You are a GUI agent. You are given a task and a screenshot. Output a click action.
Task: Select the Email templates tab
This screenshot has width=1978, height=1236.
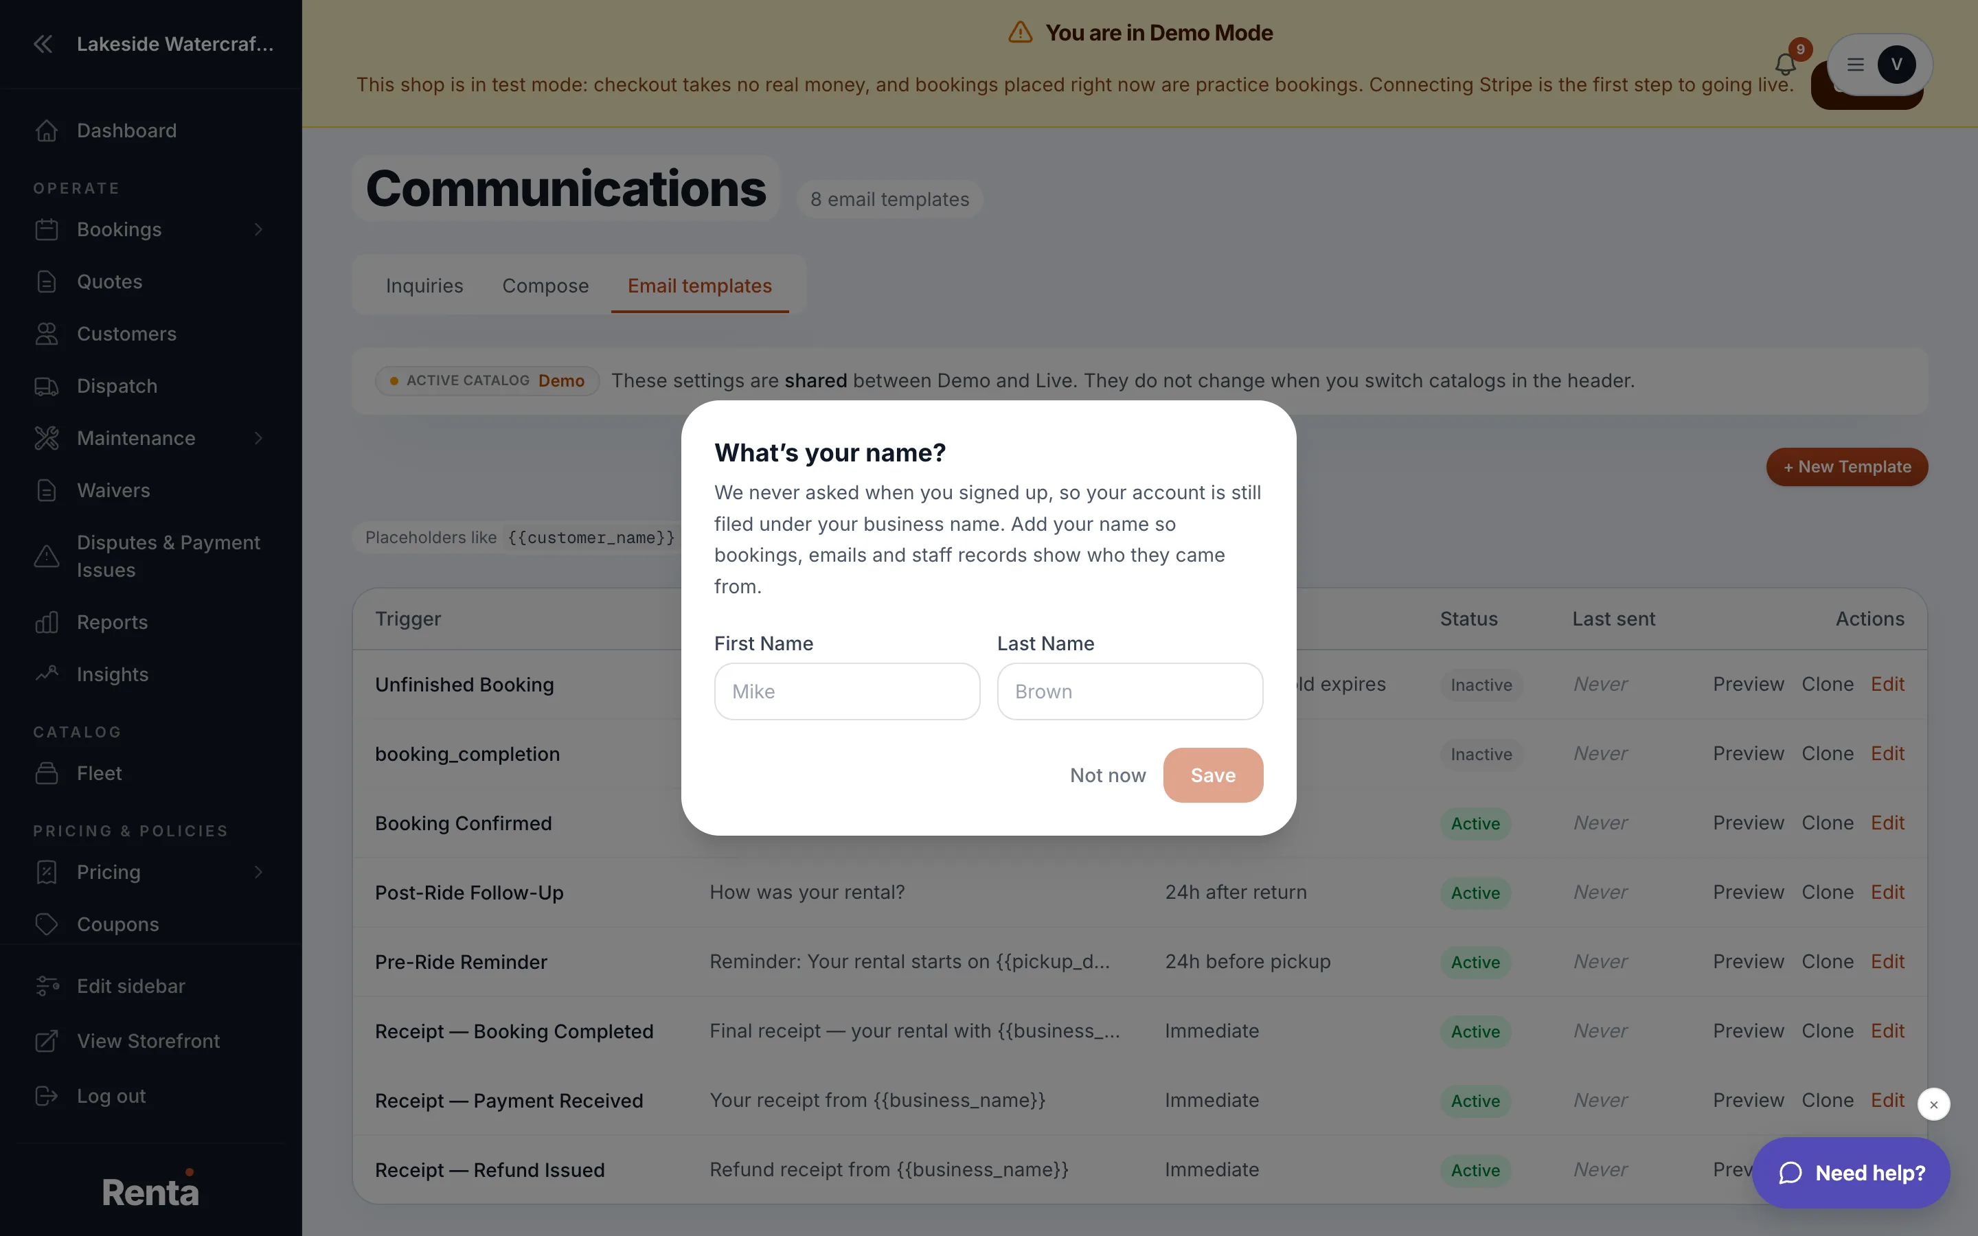700,286
